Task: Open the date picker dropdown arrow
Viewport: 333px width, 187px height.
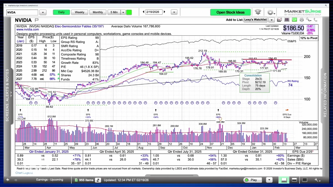Action: click(174, 12)
